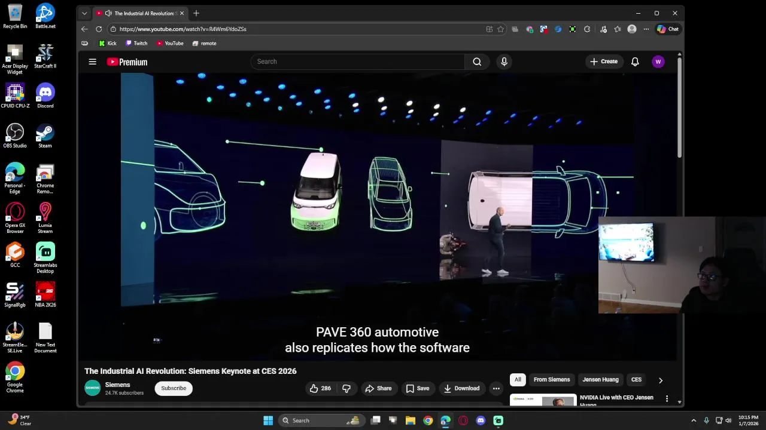This screenshot has width=766, height=430.
Task: Bookmark this page with the star icon
Action: (500, 29)
